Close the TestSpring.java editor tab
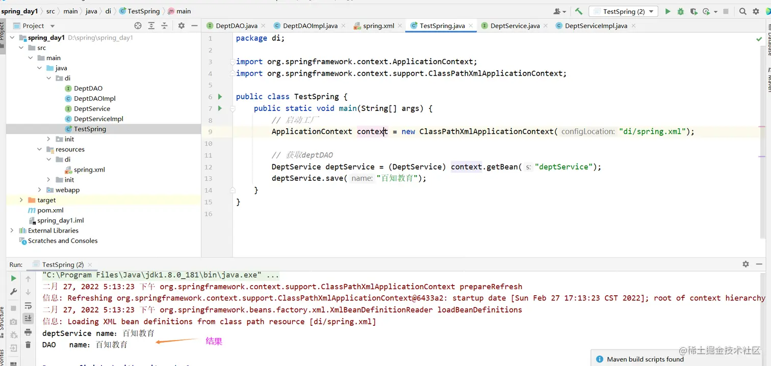Screen dimensions: 771x366 coord(471,25)
